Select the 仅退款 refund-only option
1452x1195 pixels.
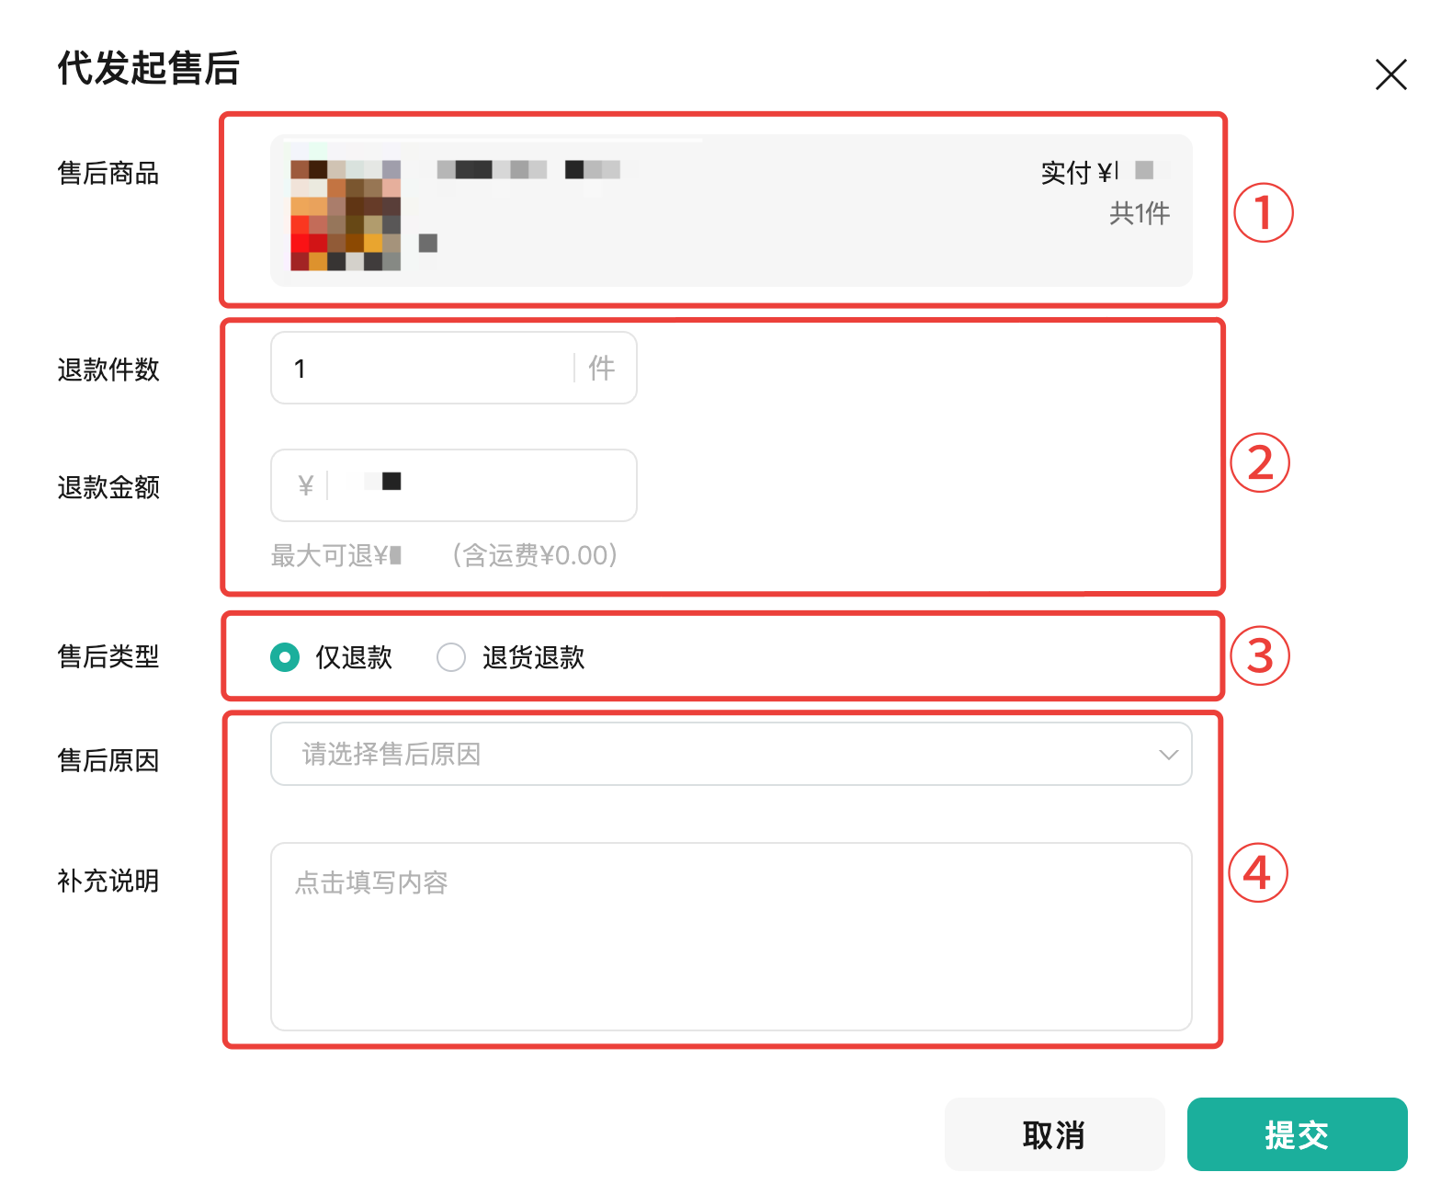[x=355, y=657]
